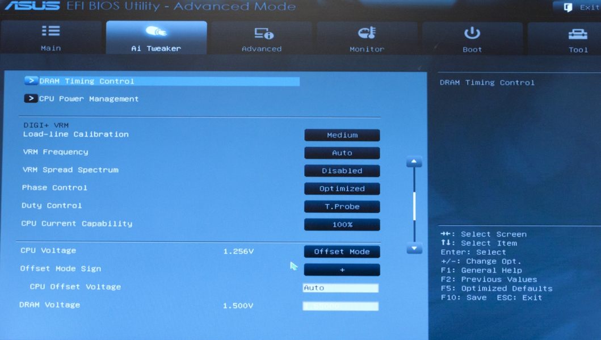Open Offset Mode Sign plus dropdown
Viewport: 601px width, 340px height.
[342, 270]
